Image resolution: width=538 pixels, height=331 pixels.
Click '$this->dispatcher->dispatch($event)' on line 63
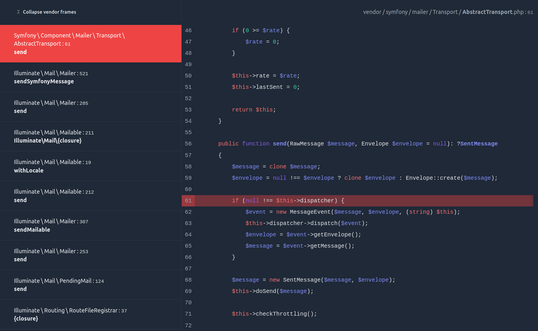(305, 223)
